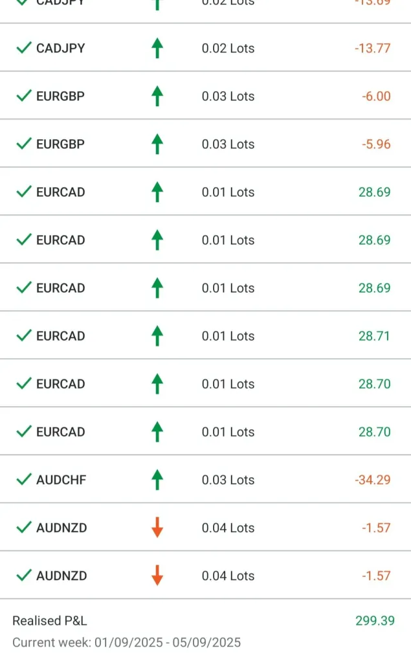Tap the checkmark on the CADJPY -13.77 trade
Screen dimensions: 411x663
tap(24, 49)
